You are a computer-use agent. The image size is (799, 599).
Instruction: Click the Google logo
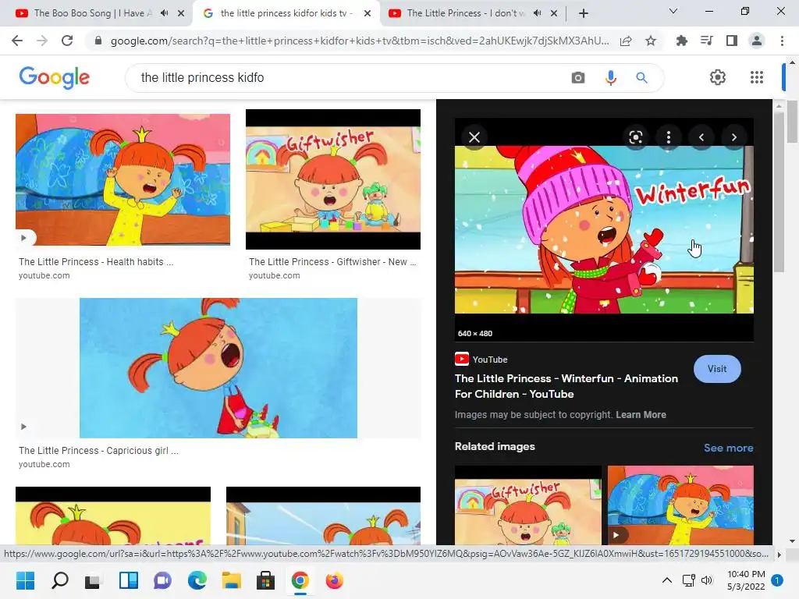tap(55, 77)
